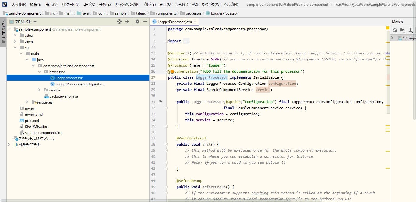Screen dimensions: 416x202
Task: Click the talend breadcrumb in navigation bar
Action: click(x=141, y=13)
